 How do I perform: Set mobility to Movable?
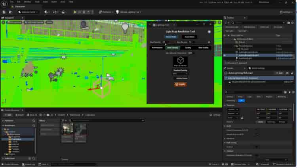point(282,122)
